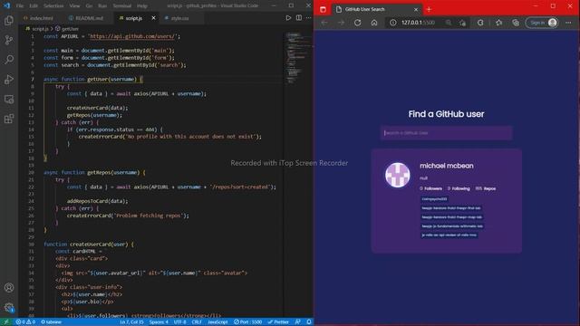Open tab actions menu in browser
580x326 pixels.
point(323,9)
